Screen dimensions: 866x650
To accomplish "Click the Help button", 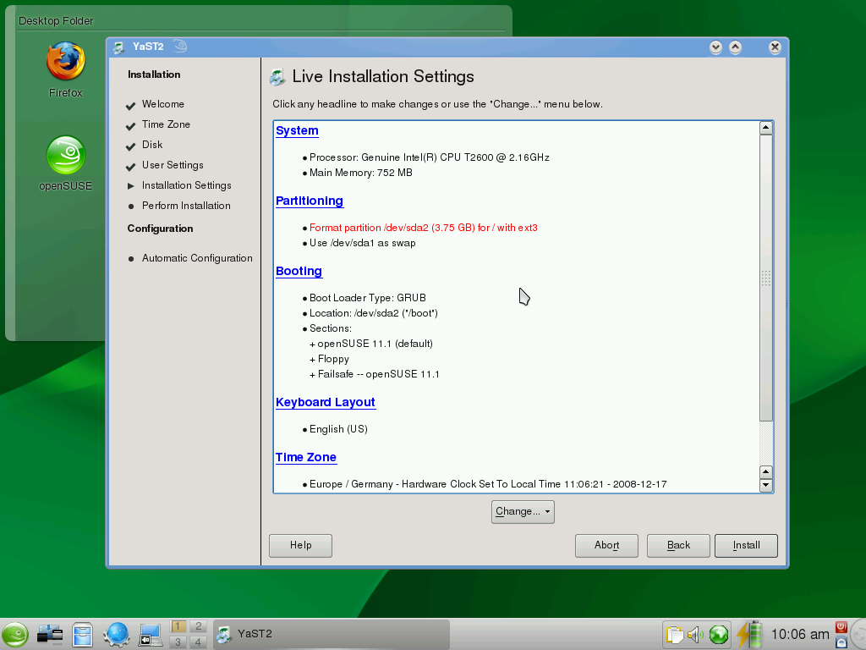I will (x=300, y=546).
